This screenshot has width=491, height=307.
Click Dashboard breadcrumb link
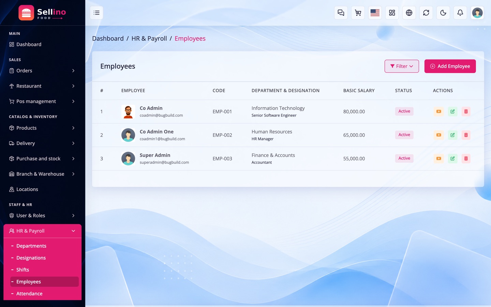pos(108,39)
